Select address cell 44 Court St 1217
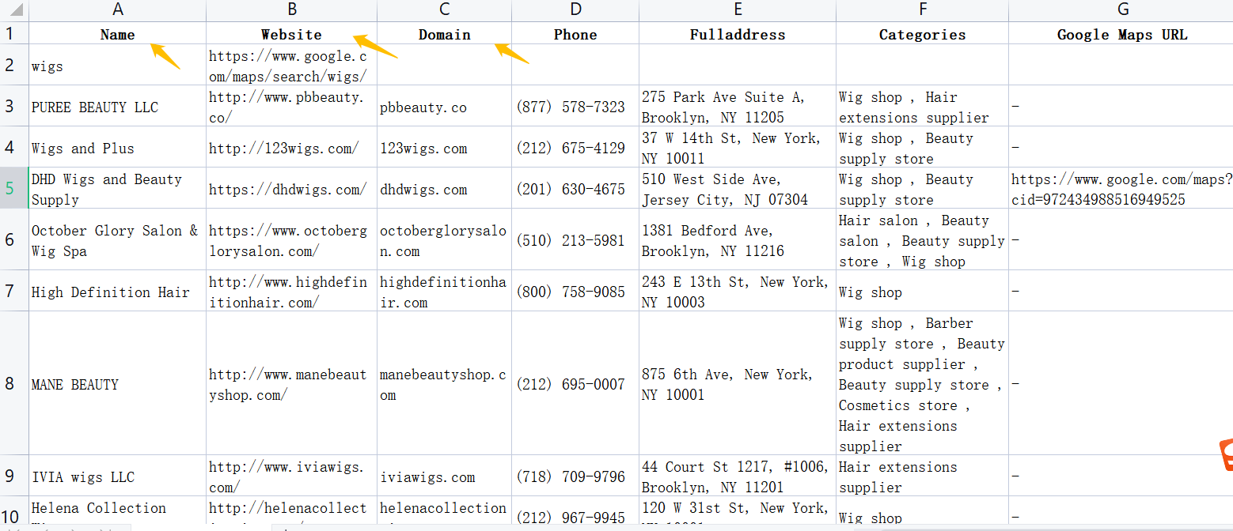Viewport: 1233px width, 531px height. 738,476
